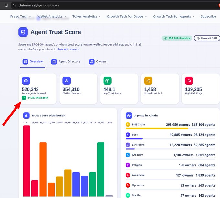Click the 25,945 distribution label

35,123
